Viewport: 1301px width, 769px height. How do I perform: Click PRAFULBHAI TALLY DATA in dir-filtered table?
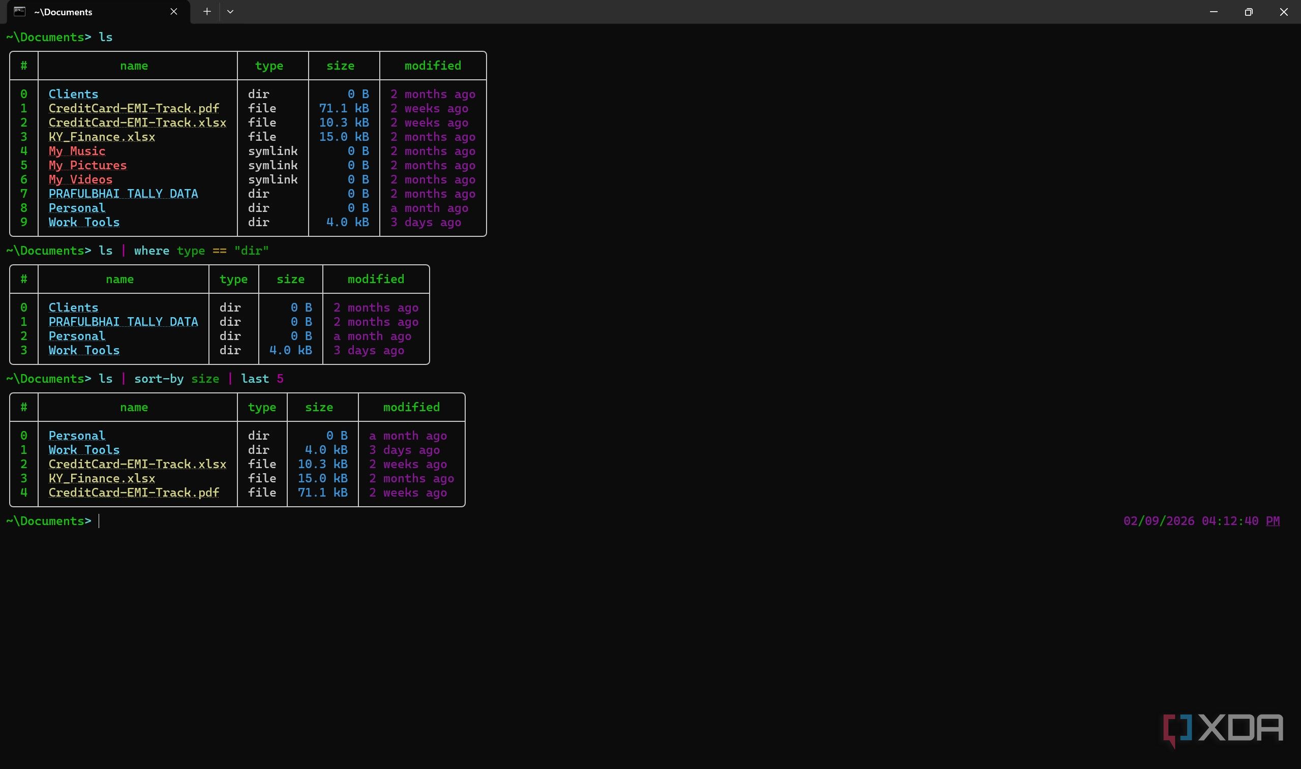pyautogui.click(x=124, y=322)
